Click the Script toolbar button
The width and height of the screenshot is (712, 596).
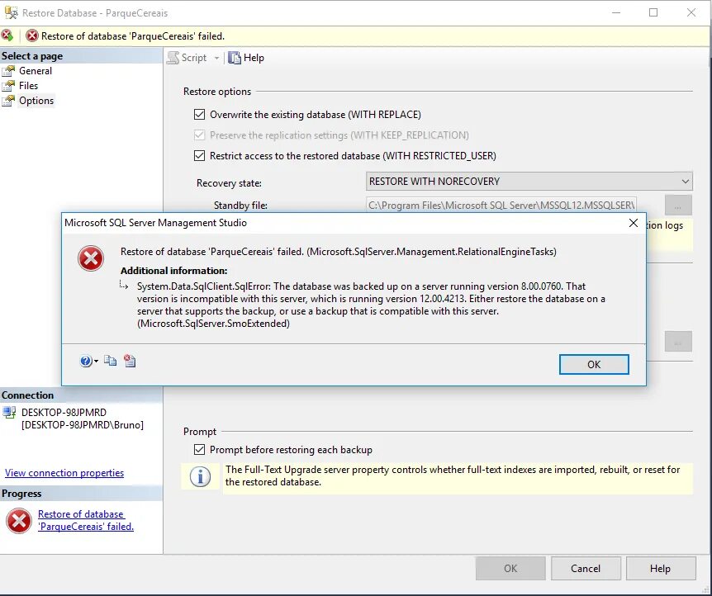(187, 58)
